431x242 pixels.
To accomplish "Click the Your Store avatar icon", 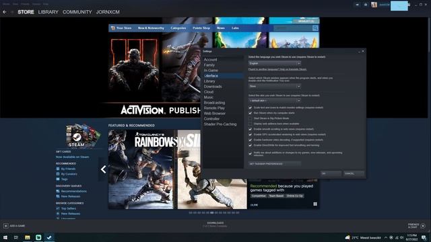I will [x=112, y=28].
